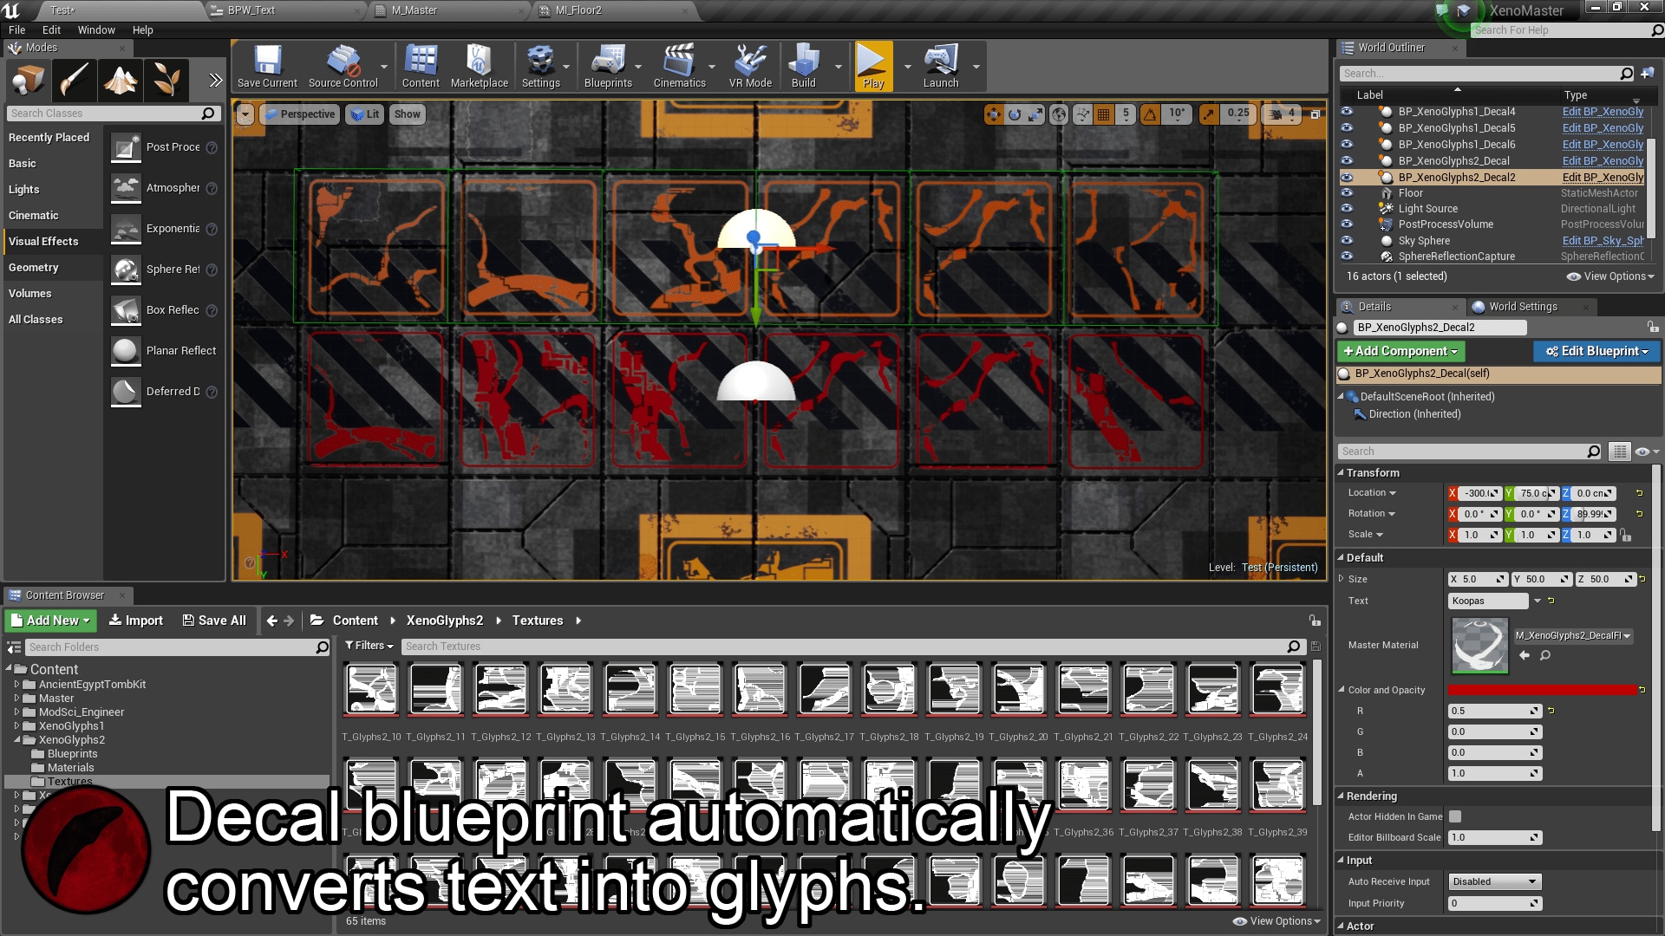Toggle Light Source visibility eye icon
The height and width of the screenshot is (936, 1665).
tap(1347, 208)
